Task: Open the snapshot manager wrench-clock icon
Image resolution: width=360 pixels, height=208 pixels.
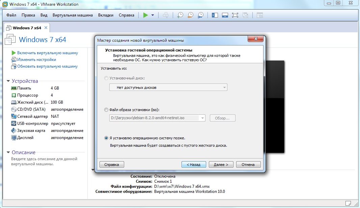Action: 200,15
